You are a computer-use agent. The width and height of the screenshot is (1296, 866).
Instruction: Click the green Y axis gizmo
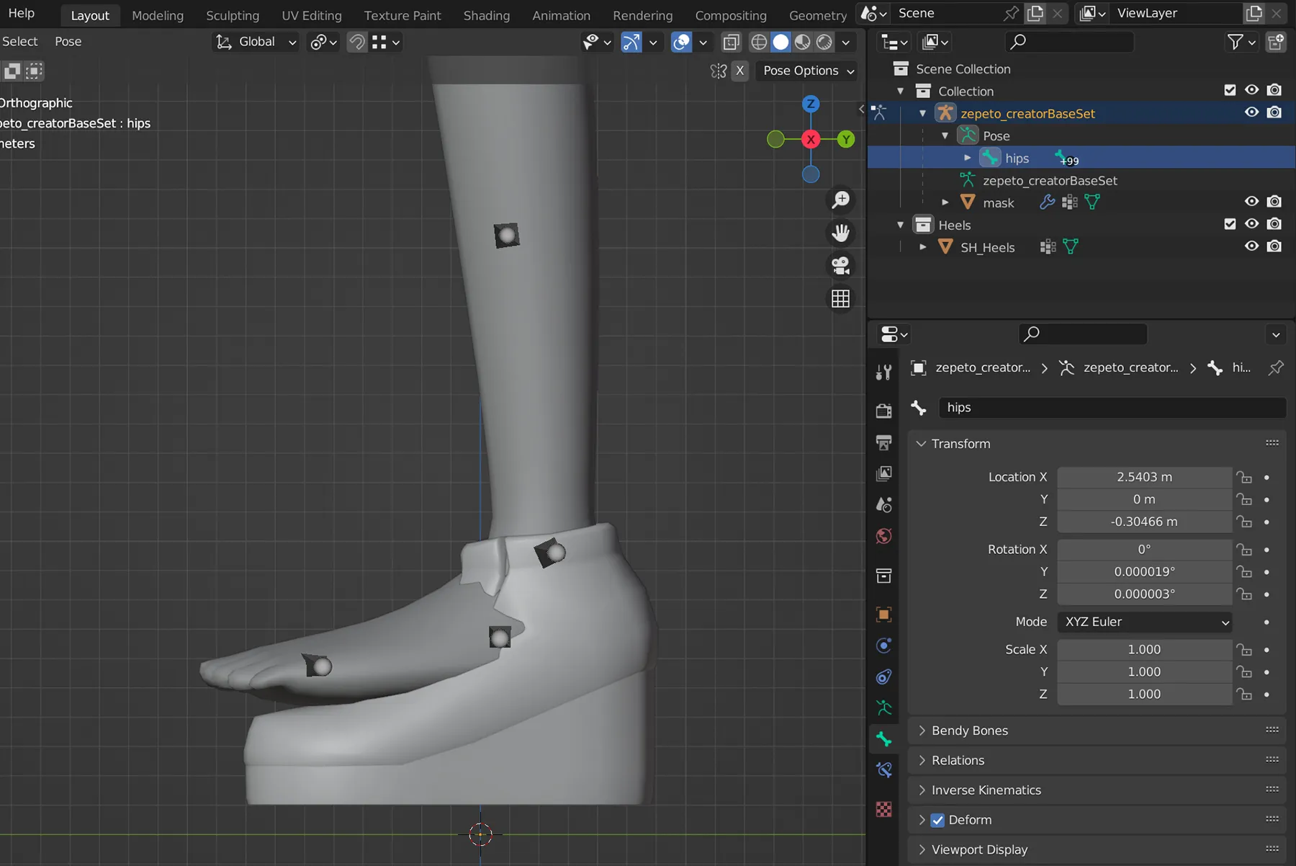tap(846, 139)
